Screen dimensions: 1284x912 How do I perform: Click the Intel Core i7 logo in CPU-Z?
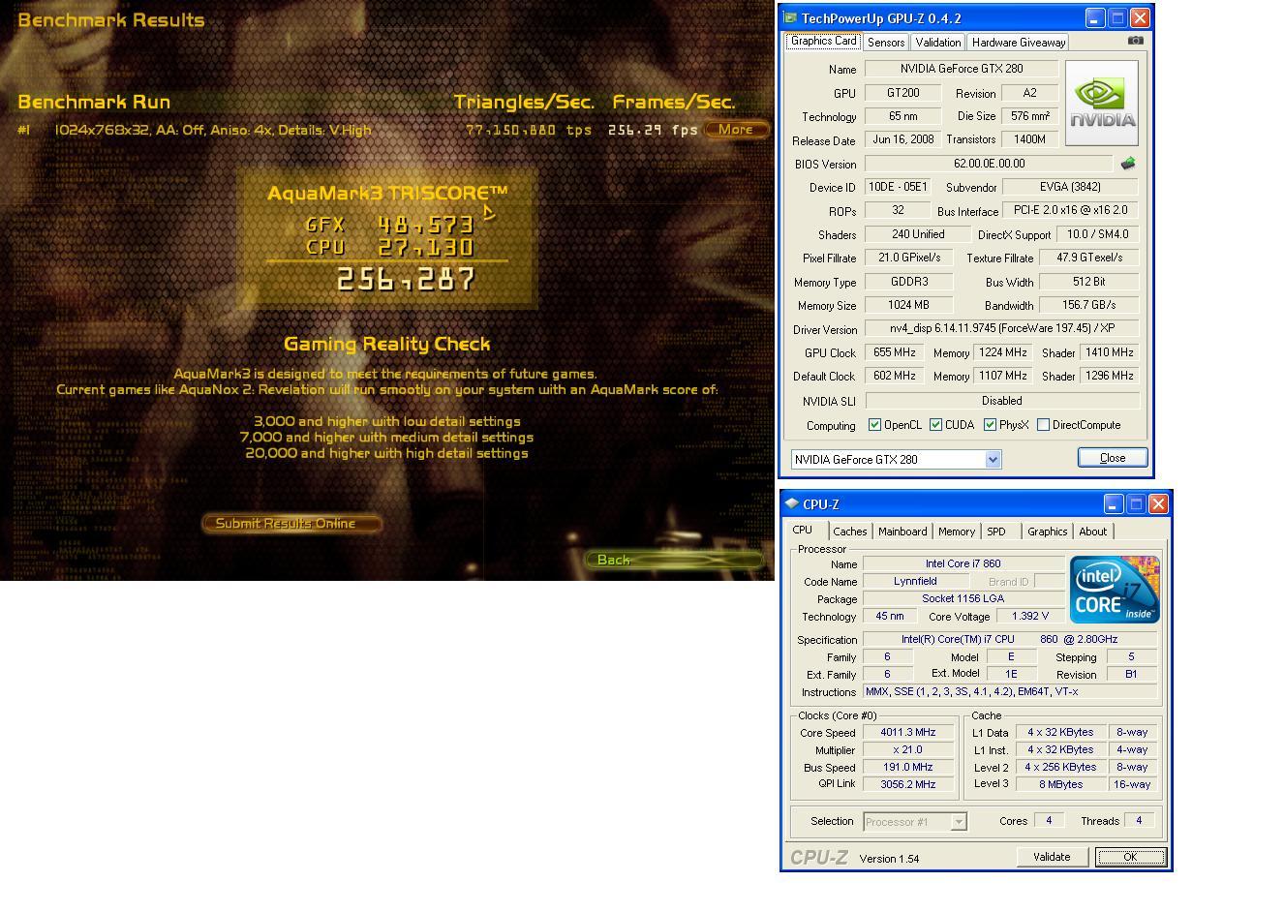pyautogui.click(x=1114, y=590)
